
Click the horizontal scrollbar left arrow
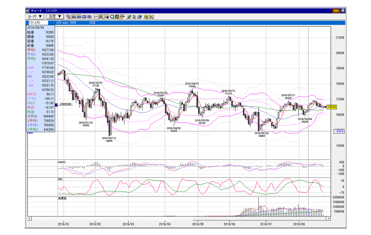[x=29, y=218]
